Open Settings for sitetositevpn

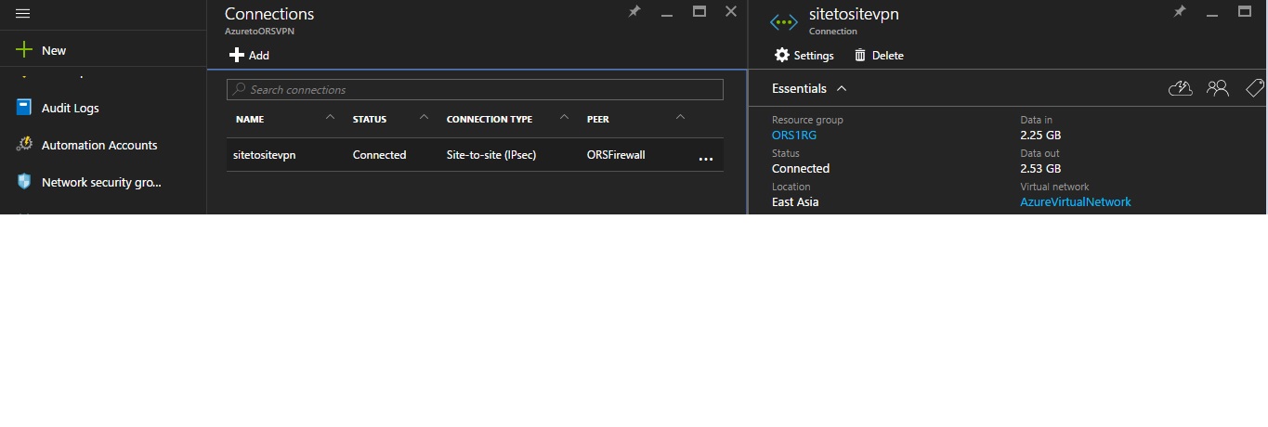point(804,56)
